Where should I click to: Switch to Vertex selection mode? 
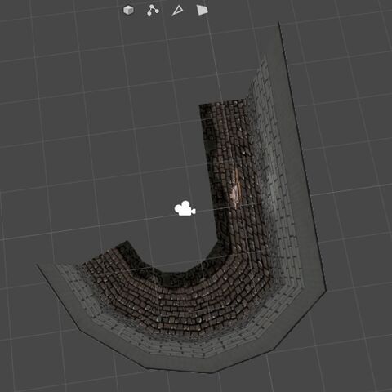pos(153,11)
